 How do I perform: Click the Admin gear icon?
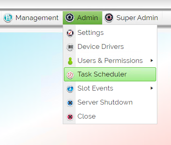coord(70,18)
